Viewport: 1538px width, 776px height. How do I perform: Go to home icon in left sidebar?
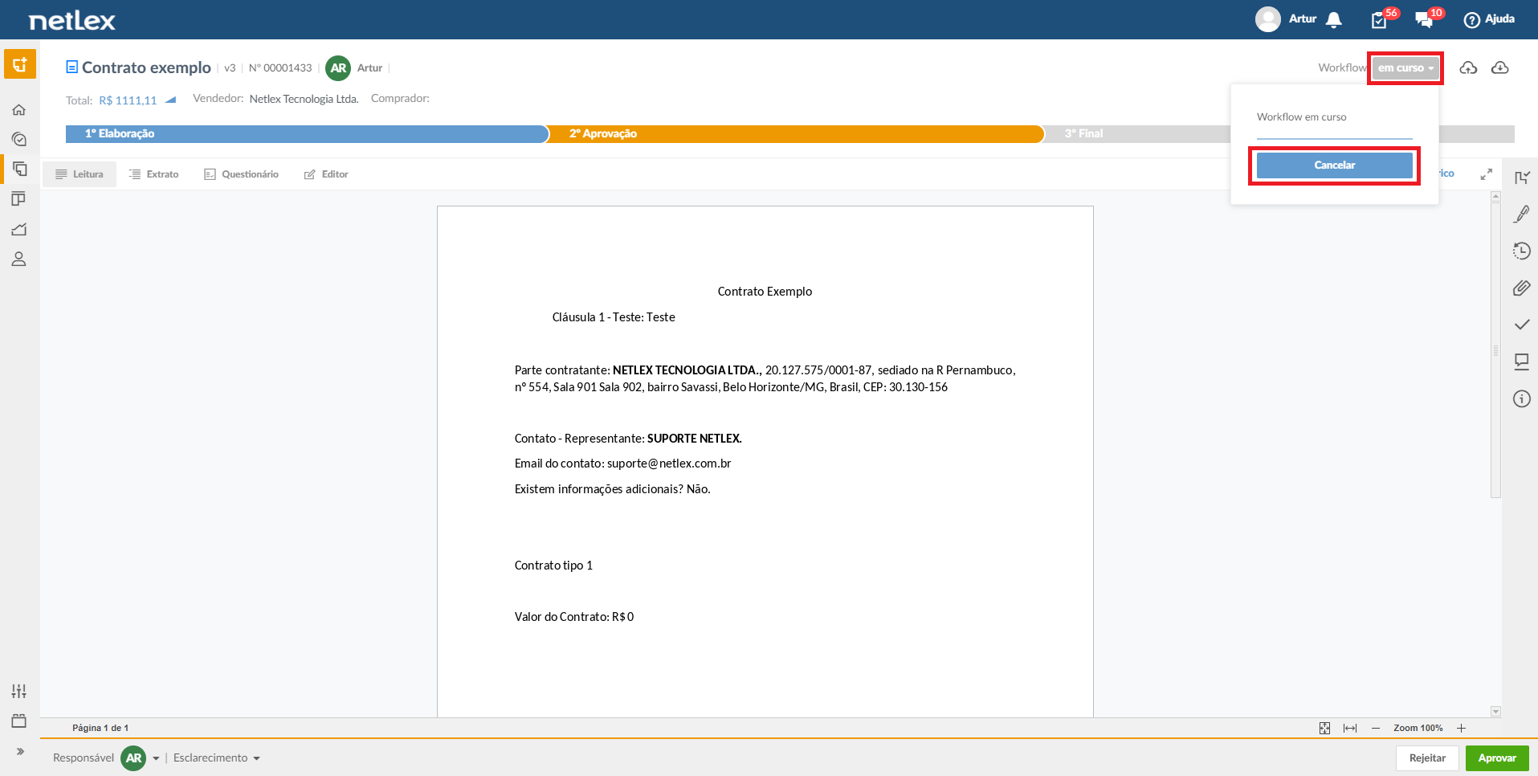19,110
